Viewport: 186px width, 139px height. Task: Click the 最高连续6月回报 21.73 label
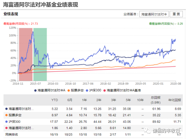click(x=20, y=24)
